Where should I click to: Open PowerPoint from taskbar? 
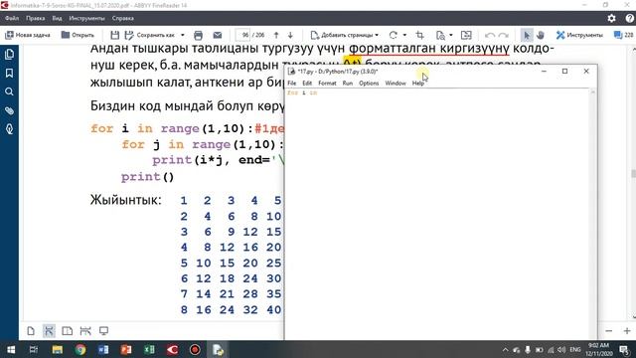click(126, 349)
